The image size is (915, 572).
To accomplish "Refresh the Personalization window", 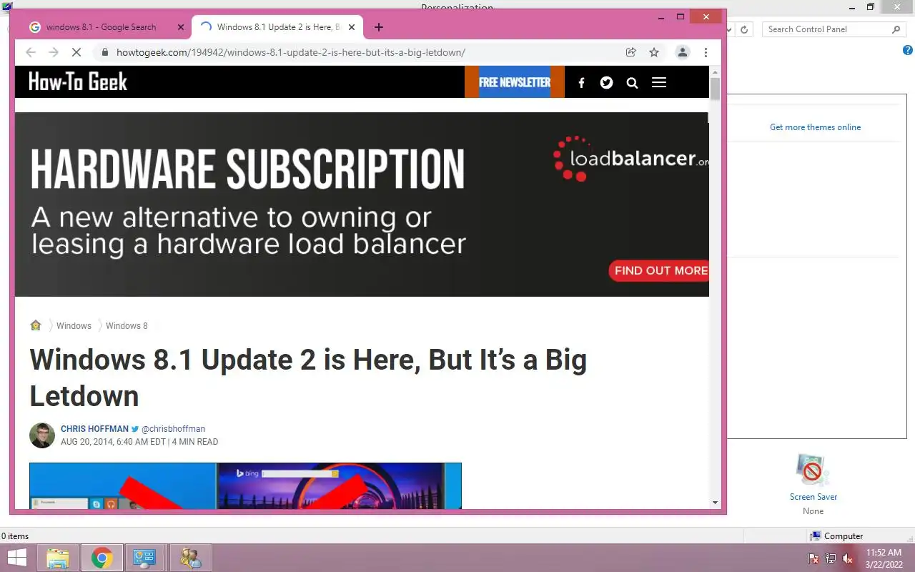I will click(x=744, y=29).
